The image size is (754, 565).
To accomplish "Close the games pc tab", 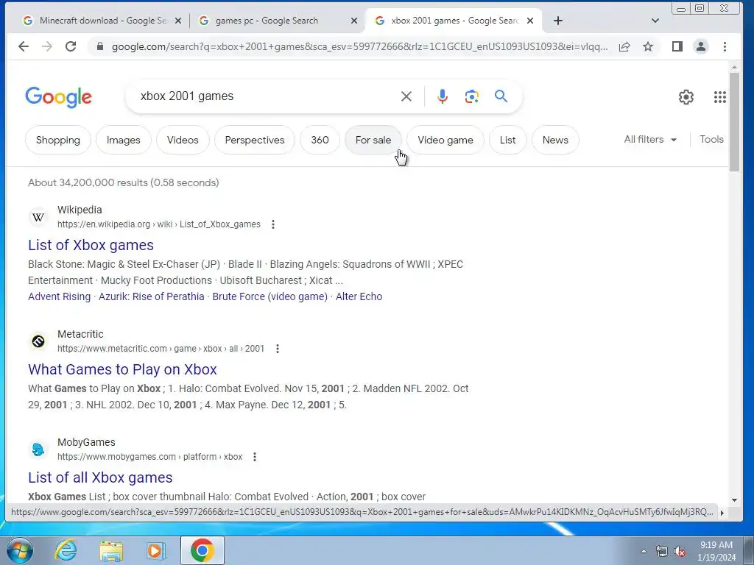I will coord(354,21).
